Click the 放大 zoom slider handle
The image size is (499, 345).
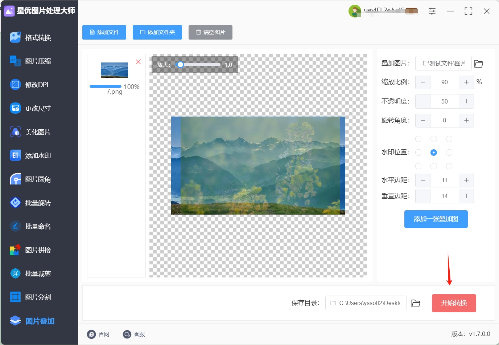(180, 65)
